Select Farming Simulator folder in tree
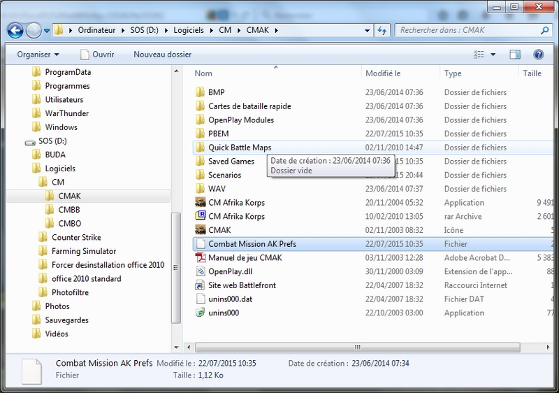 point(84,252)
